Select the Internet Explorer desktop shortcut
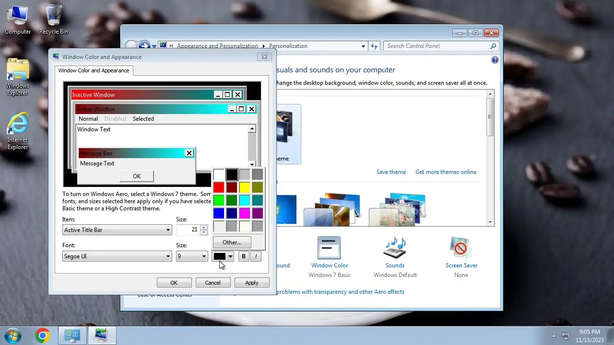 coord(18,132)
